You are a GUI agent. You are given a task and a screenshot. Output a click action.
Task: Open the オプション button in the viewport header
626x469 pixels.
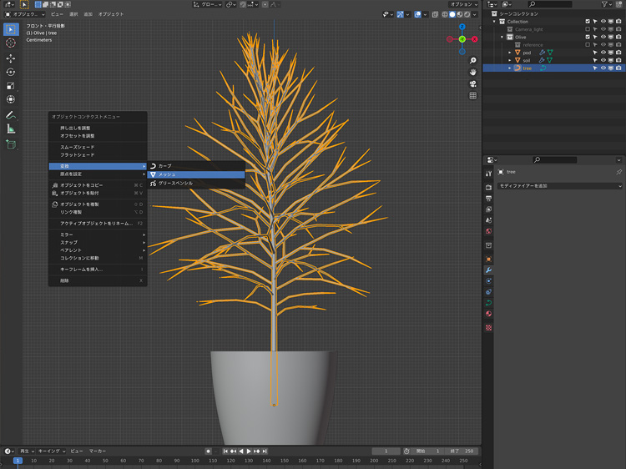[x=463, y=4]
